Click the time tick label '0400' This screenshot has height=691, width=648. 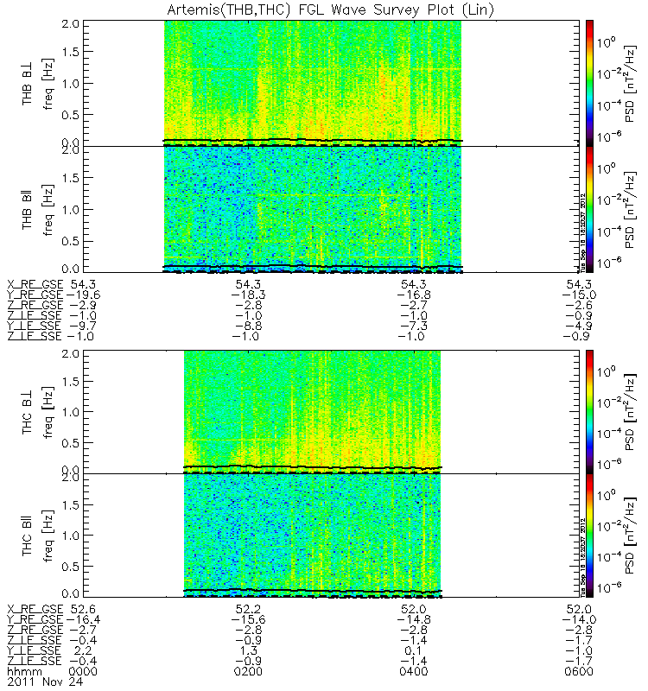coord(414,672)
